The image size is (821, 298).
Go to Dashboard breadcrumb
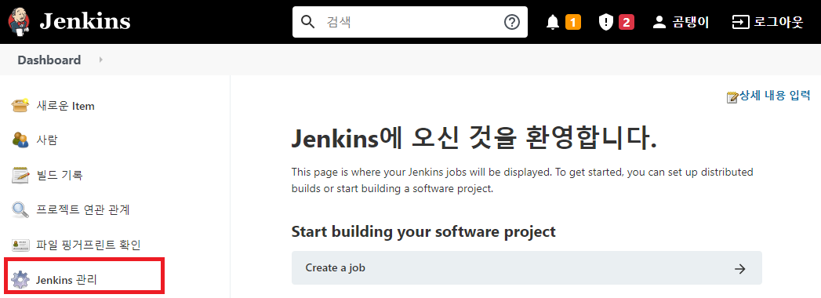click(x=49, y=60)
